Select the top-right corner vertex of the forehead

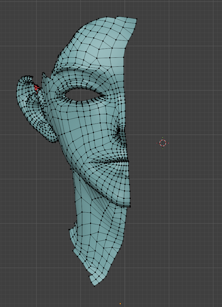click(136, 19)
